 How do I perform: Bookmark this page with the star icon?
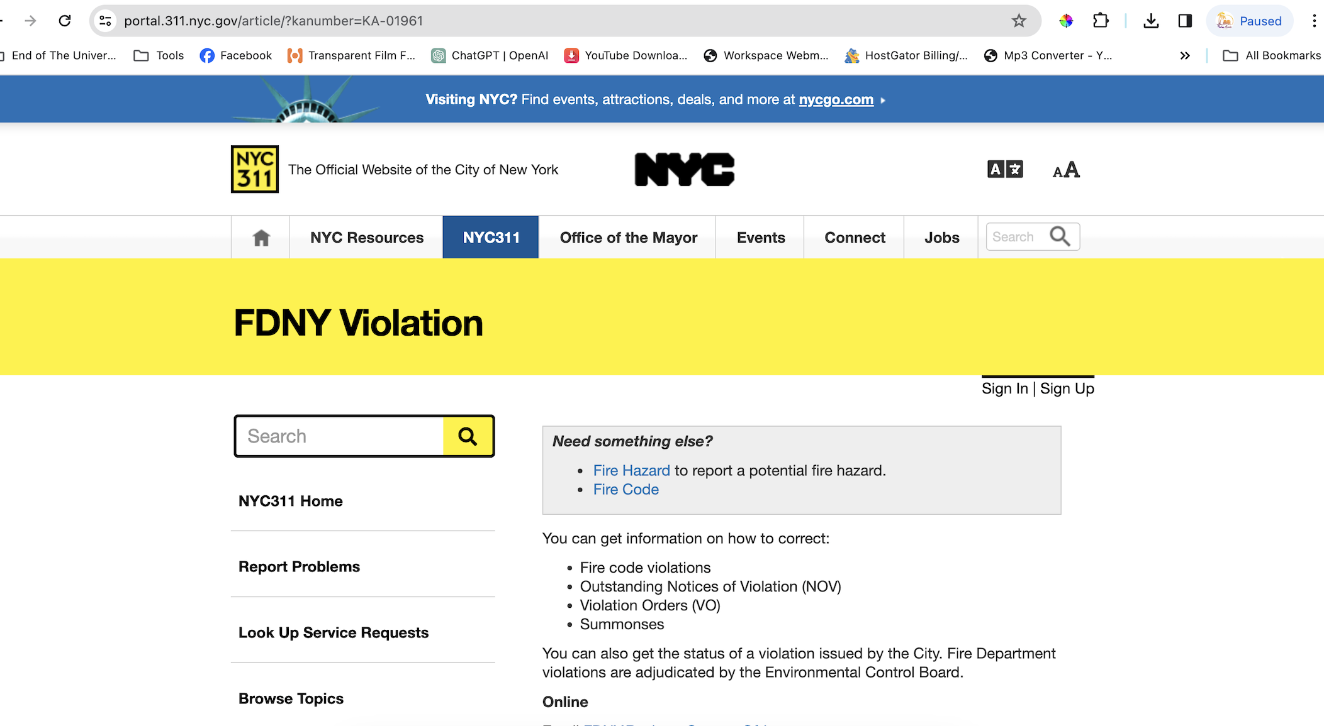(1018, 19)
